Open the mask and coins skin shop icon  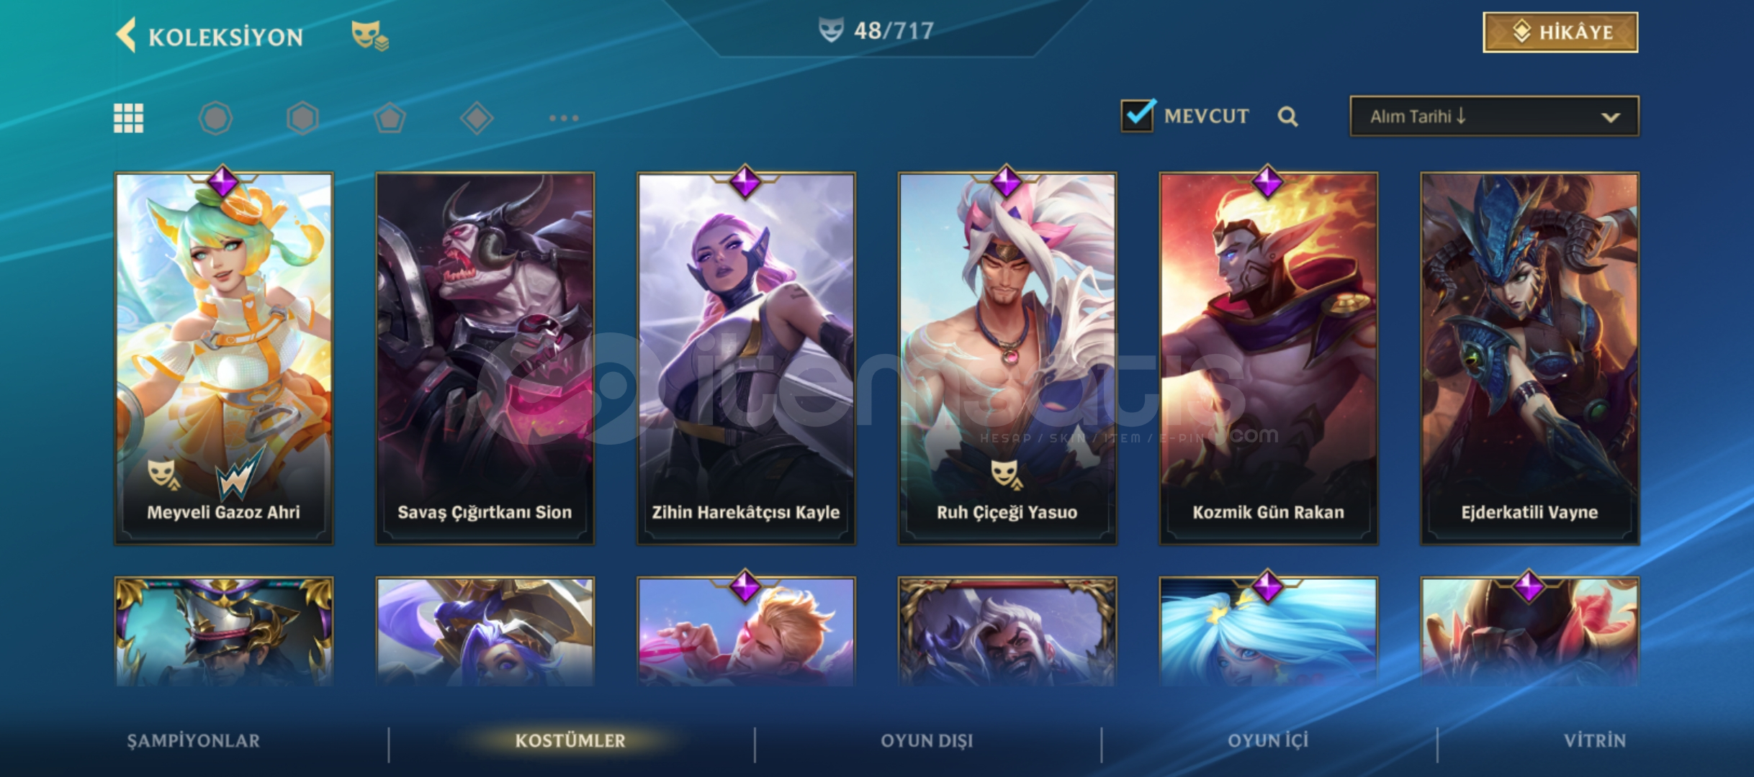coord(369,36)
